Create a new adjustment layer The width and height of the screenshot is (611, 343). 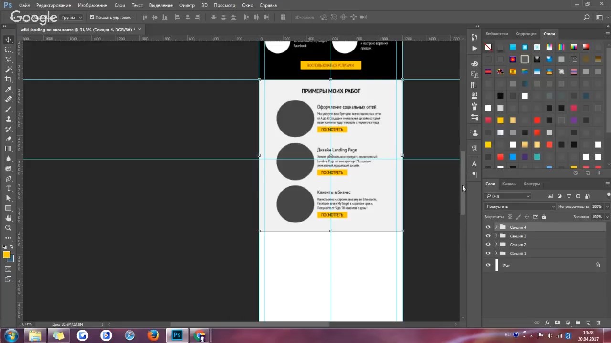pyautogui.click(x=568, y=323)
